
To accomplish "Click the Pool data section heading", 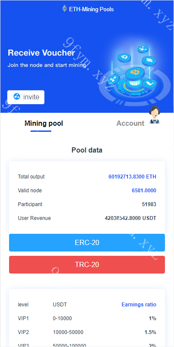I will click(87, 150).
